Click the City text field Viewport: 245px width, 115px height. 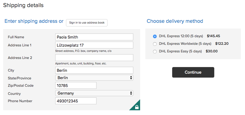(x=94, y=70)
